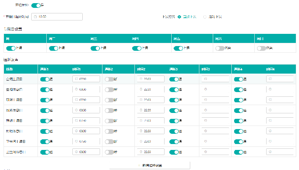Click the 07:30 时间1 field for 空调上课日

86,79
